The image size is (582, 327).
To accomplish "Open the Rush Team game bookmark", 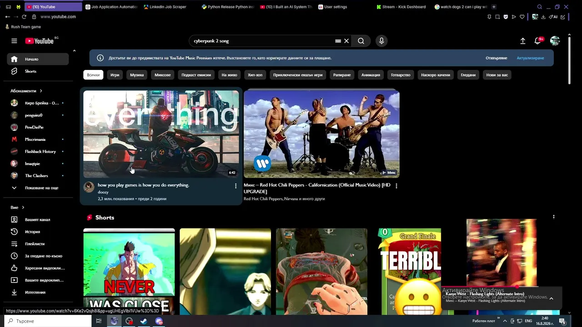I will point(23,27).
